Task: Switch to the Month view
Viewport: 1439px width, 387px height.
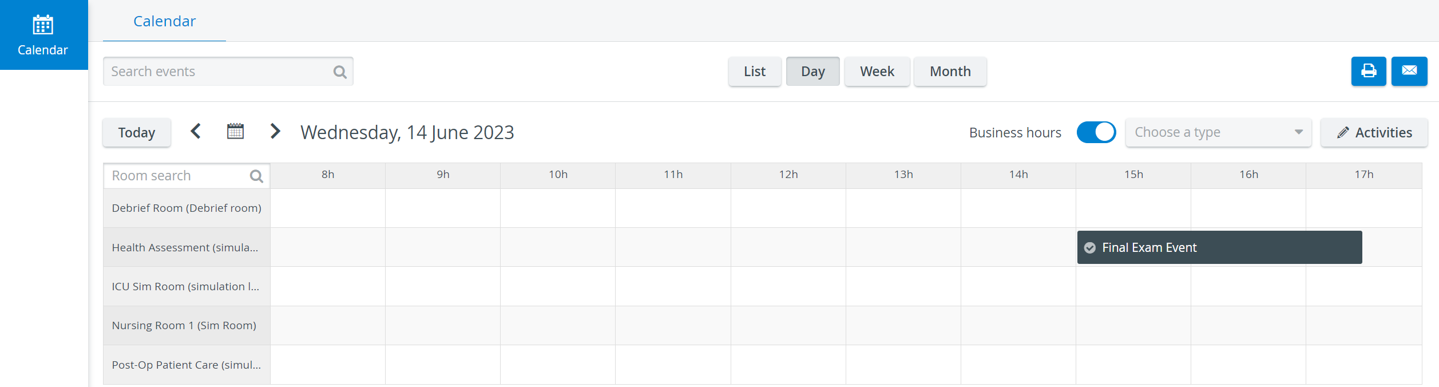Action: coord(950,72)
